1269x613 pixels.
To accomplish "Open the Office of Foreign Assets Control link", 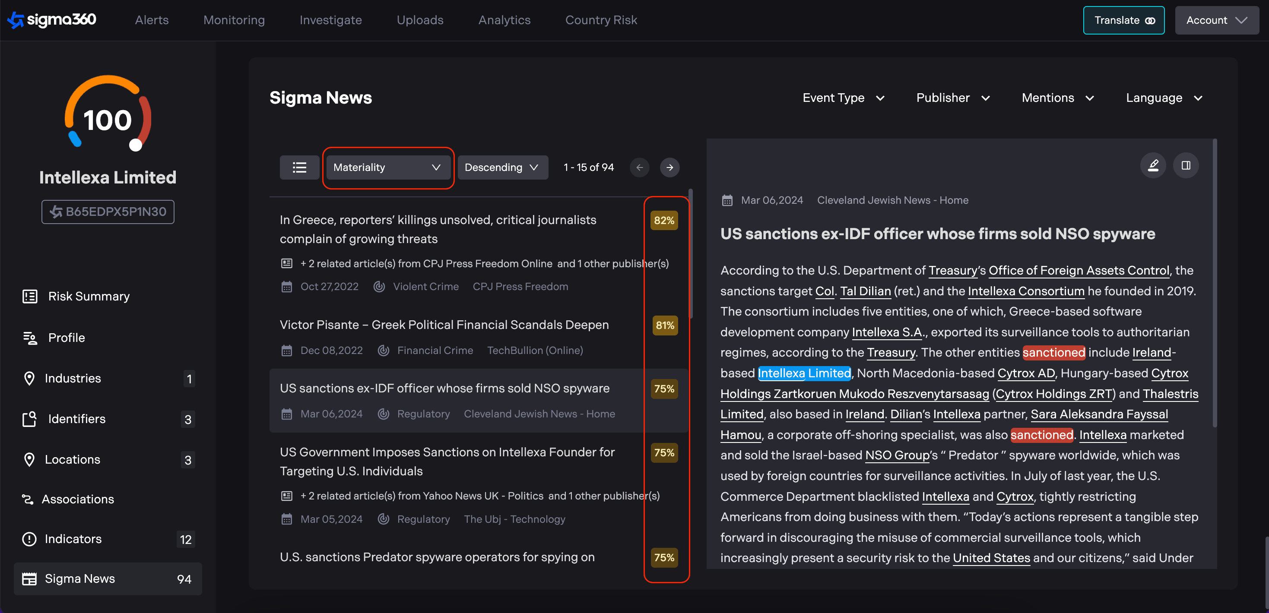I will [x=1079, y=270].
